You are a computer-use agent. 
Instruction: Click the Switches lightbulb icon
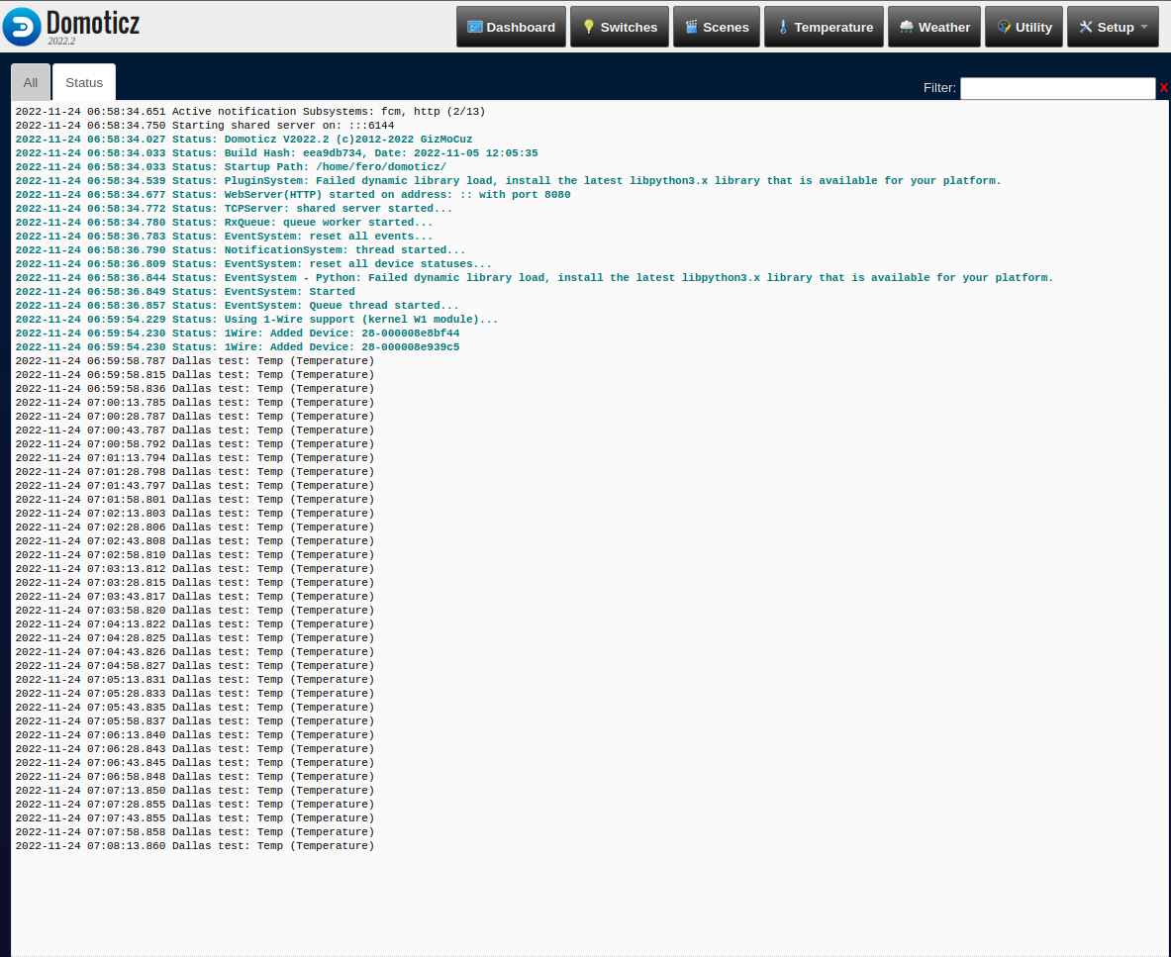[x=589, y=27]
